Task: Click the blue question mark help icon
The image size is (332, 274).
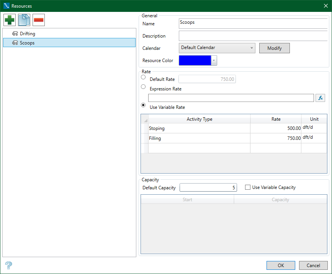Action: pos(8,265)
